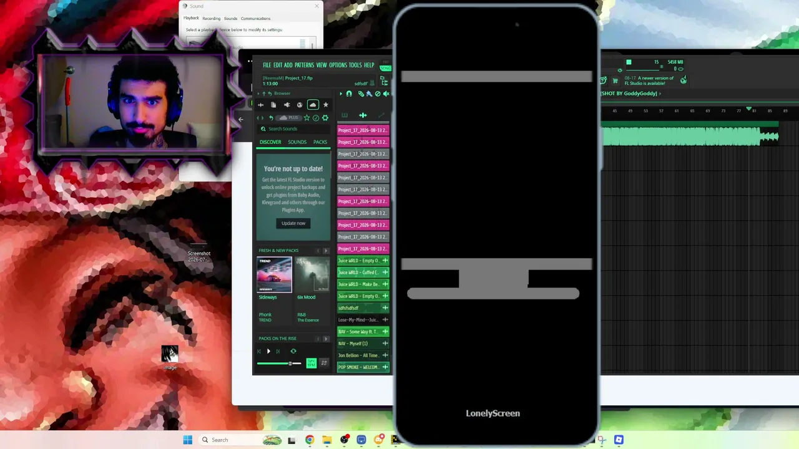The image size is (799, 449).
Task: Select the browser cloud sounds icon
Action: [313, 105]
